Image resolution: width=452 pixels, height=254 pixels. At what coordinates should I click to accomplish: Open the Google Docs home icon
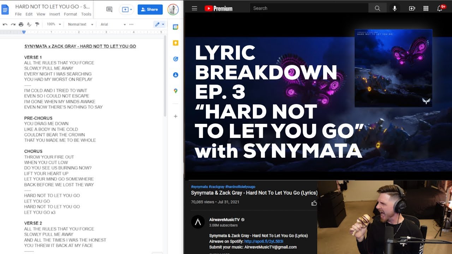click(5, 10)
